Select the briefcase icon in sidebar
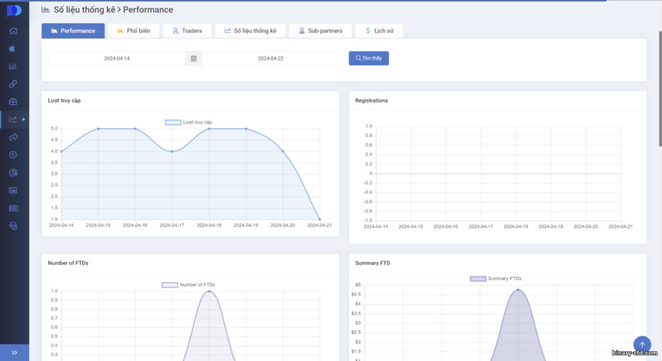662x361 pixels. click(13, 102)
